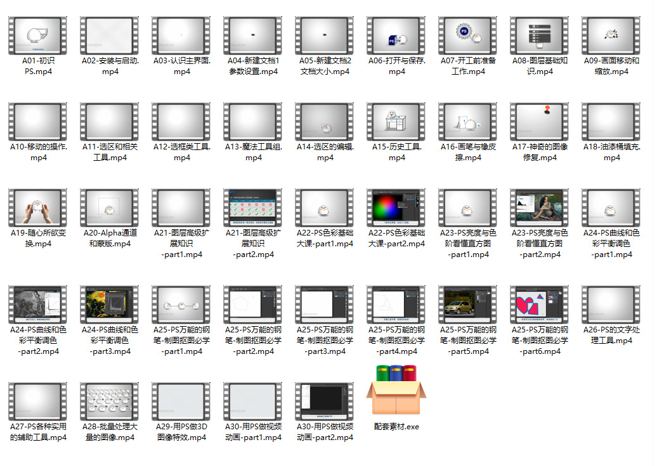Click the A26-PS的文字处理工具.mp4 file name
The height and width of the screenshot is (466, 657).
[x=611, y=335]
